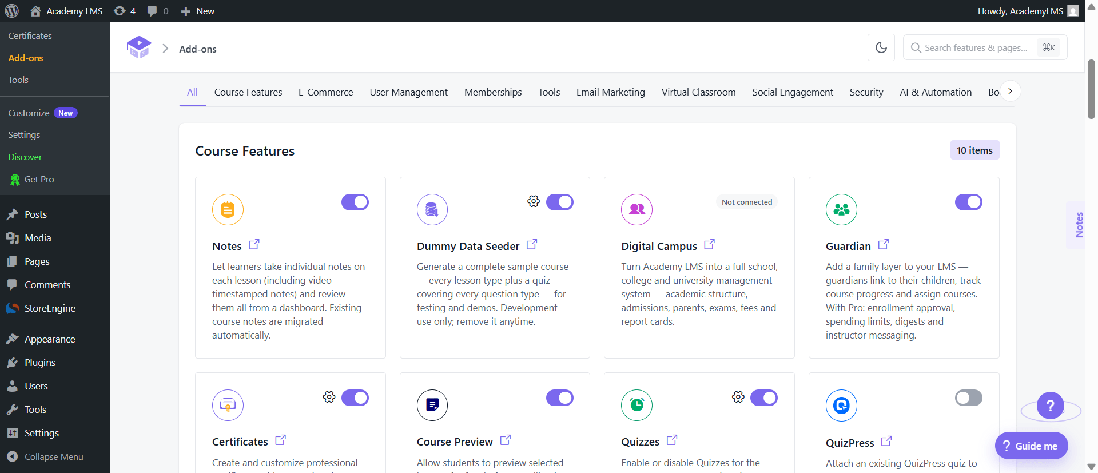Click the round purple question mark help icon
1098x473 pixels.
click(1051, 406)
